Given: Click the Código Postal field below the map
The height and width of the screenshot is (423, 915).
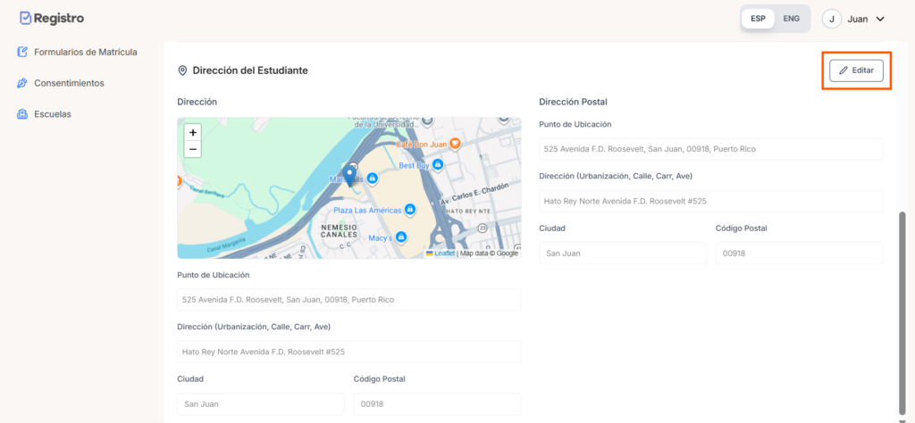Looking at the screenshot, I should 437,404.
